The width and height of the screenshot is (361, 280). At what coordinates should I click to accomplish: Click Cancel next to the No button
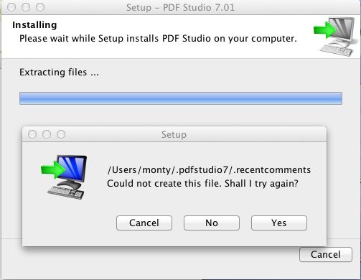pyautogui.click(x=144, y=223)
